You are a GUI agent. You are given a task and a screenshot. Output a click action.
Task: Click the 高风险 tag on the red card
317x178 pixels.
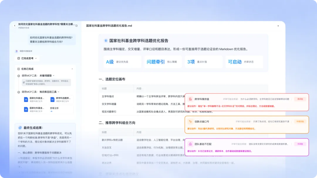point(300,99)
